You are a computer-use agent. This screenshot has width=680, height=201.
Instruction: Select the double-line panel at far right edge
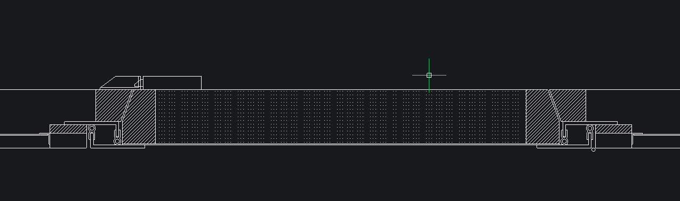pos(657,141)
